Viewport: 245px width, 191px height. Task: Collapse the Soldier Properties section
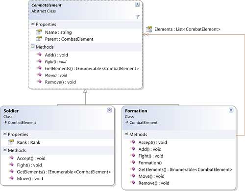point(5,134)
